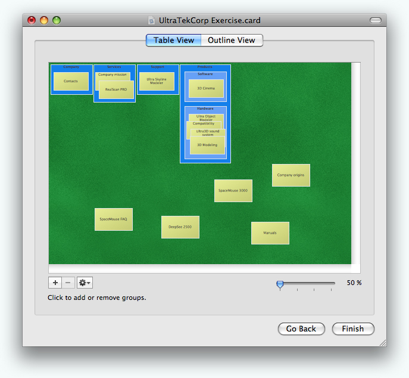Select the Contacts card
Image resolution: width=409 pixels, height=378 pixels.
71,81
